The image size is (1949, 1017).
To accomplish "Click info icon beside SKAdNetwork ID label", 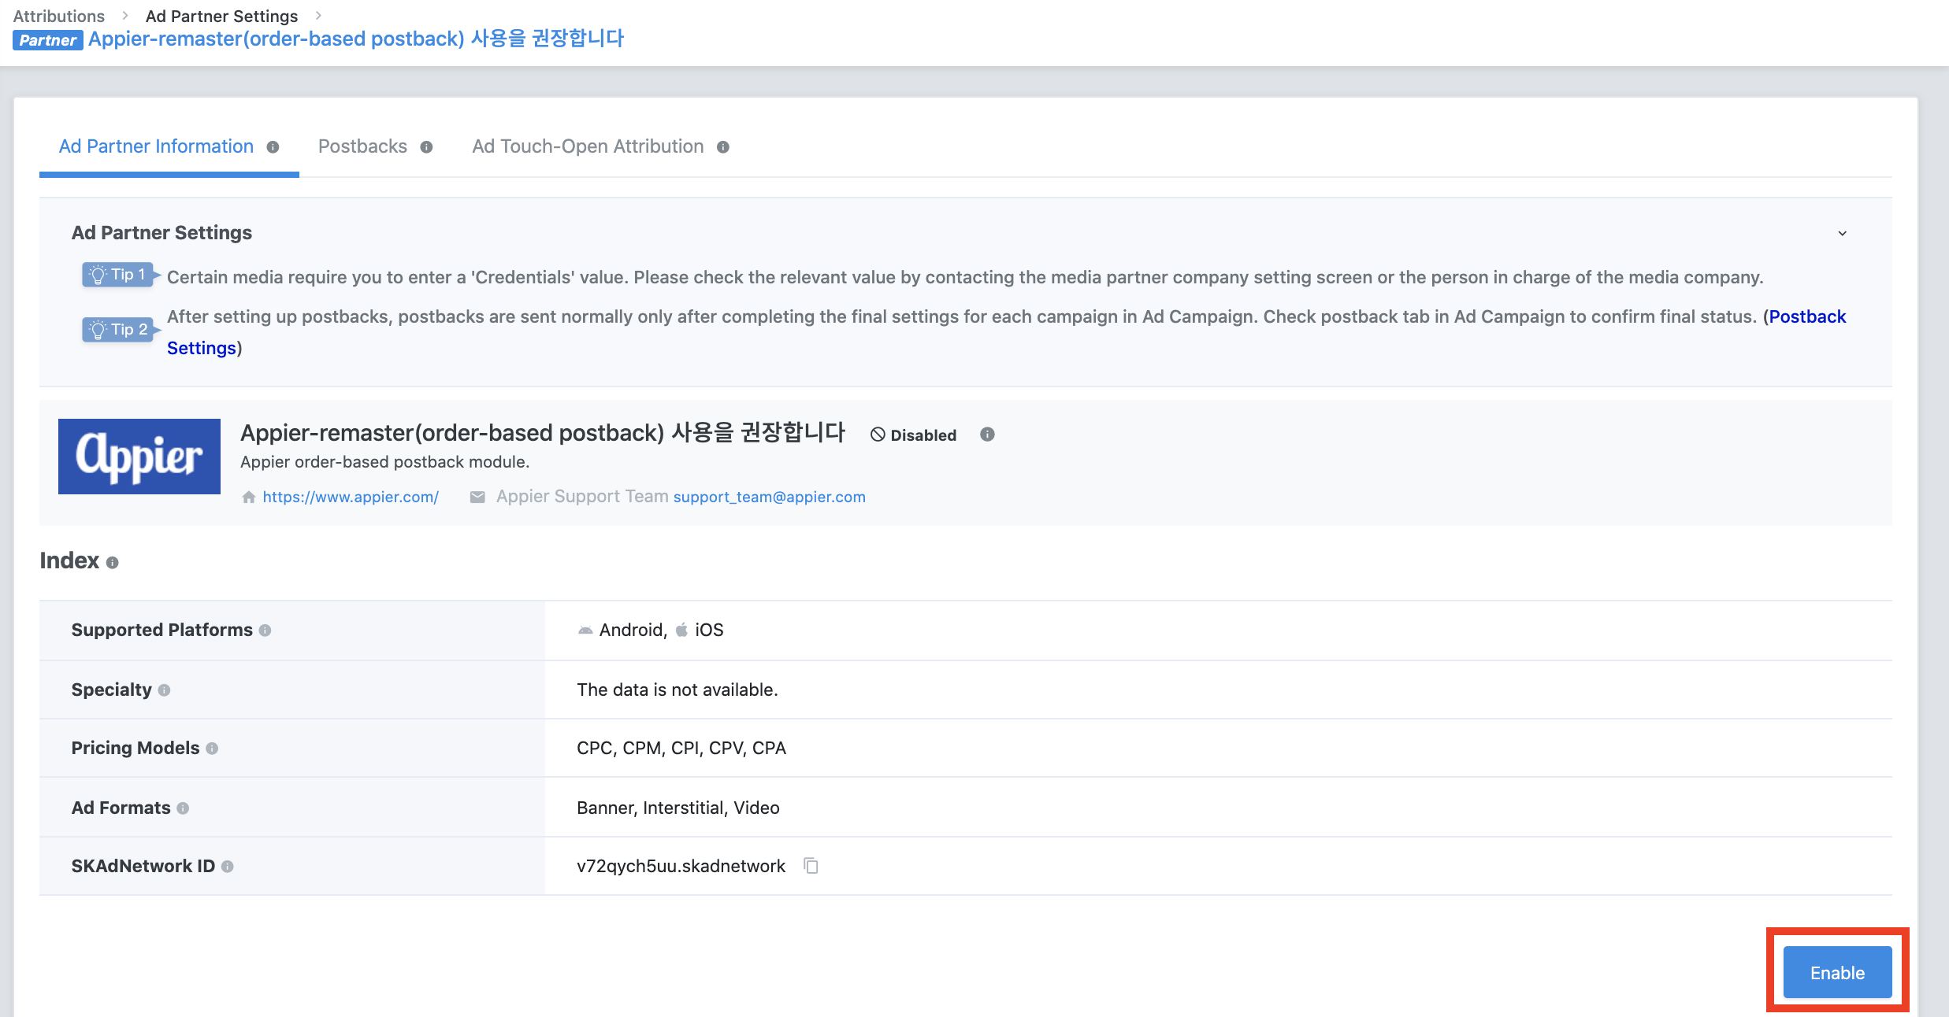I will (228, 867).
